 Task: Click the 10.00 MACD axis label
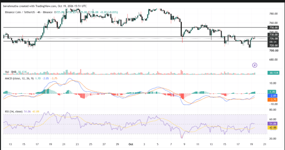point(273,83)
